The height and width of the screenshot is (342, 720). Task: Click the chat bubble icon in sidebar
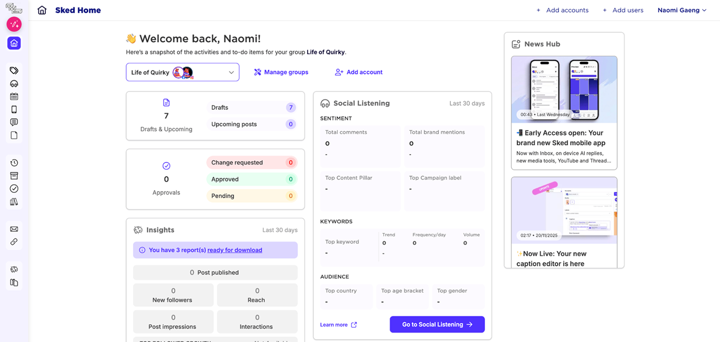click(14, 122)
